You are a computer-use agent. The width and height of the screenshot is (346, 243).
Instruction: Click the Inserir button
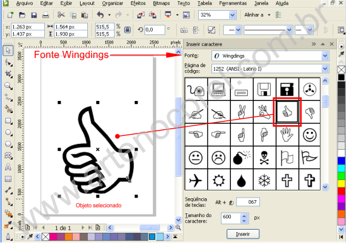point(243,234)
